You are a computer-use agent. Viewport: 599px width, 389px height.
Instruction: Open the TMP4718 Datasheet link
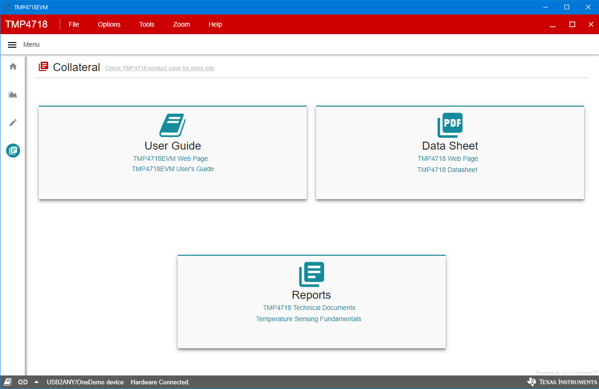point(447,170)
